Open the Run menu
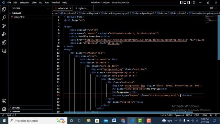 47,2
